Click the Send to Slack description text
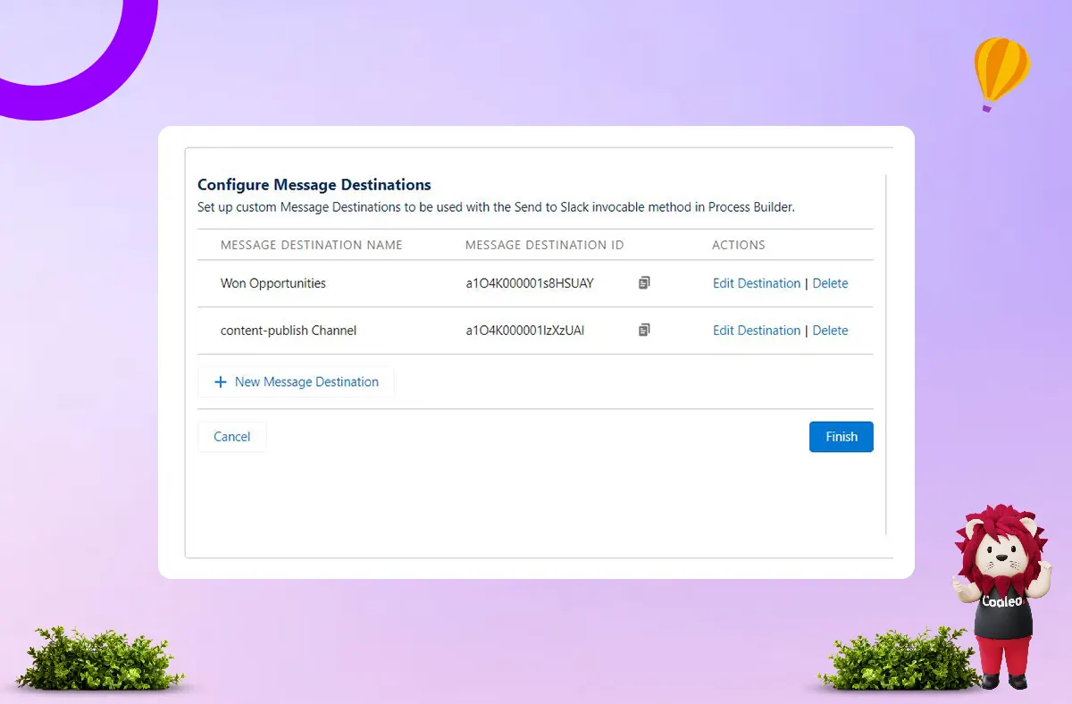This screenshot has width=1072, height=704. pos(496,207)
